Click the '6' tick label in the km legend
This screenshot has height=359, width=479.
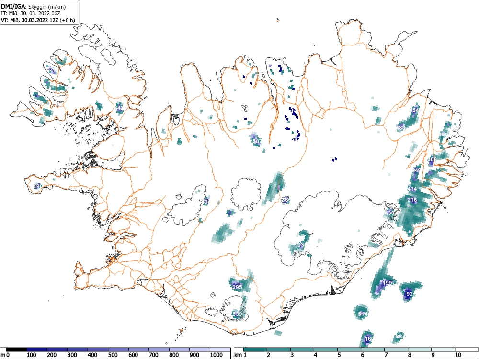[363, 355]
